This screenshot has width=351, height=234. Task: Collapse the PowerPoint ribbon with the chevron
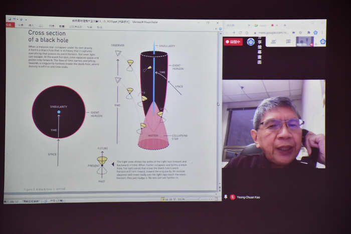click(216, 29)
